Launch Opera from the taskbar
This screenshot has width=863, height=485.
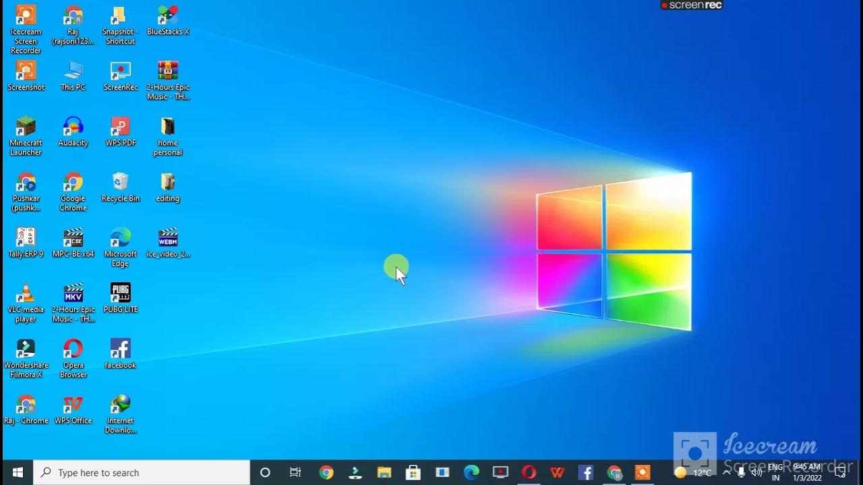point(529,473)
